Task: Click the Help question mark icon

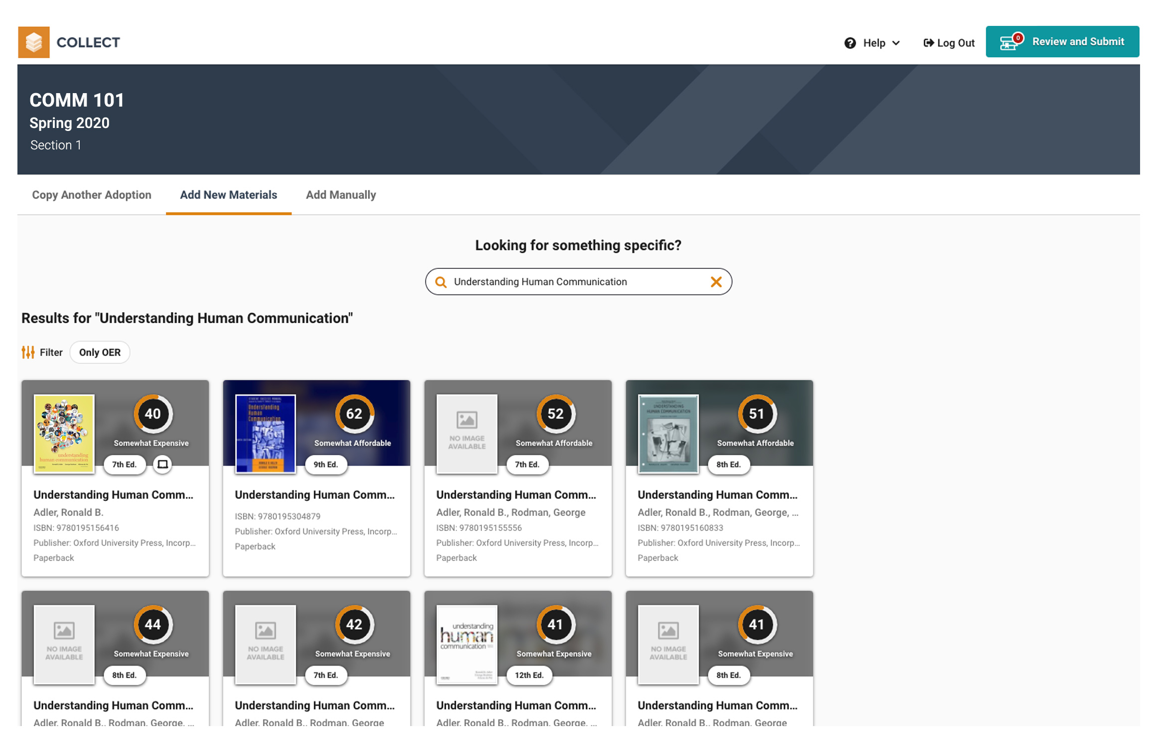Action: [850, 43]
